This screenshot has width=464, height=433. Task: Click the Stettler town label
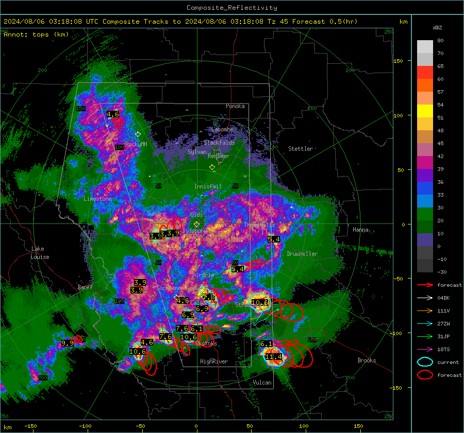coord(301,149)
